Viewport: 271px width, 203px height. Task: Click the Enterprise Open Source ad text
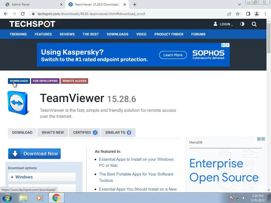(224, 170)
